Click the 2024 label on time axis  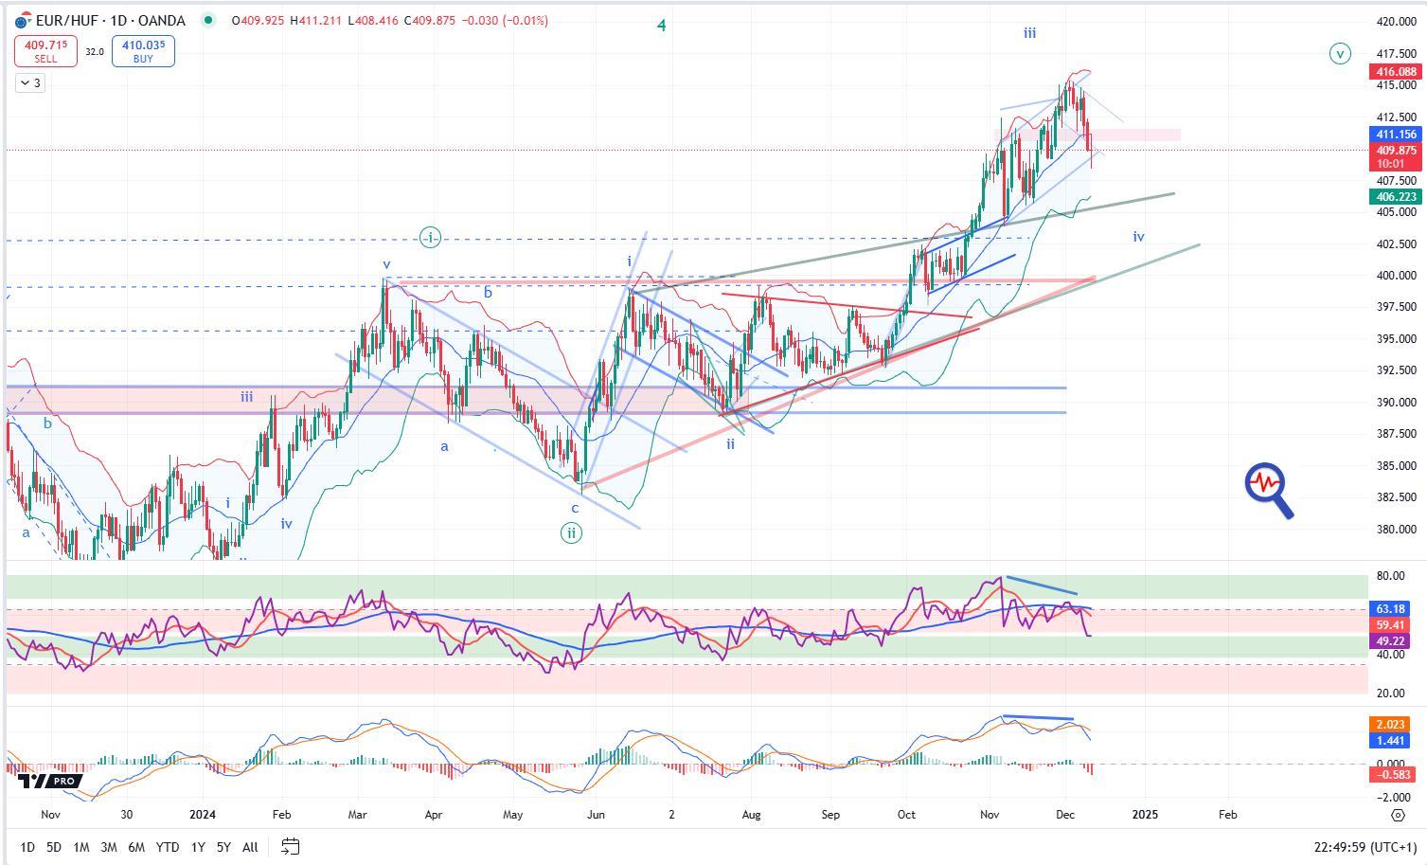coord(203,814)
